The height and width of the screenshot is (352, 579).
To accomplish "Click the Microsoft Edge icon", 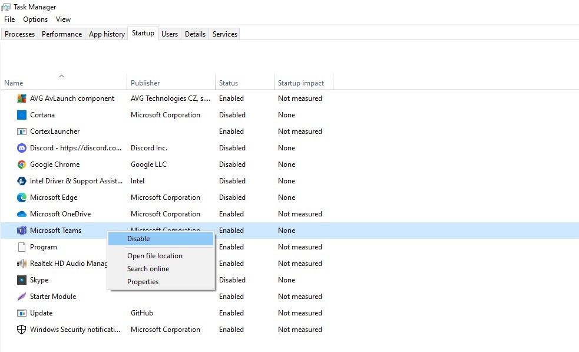I will coord(22,198).
